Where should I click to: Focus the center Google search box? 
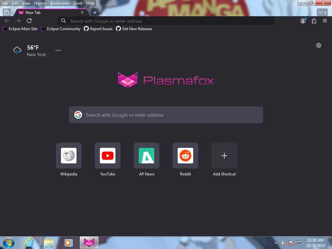pyautogui.click(x=166, y=115)
